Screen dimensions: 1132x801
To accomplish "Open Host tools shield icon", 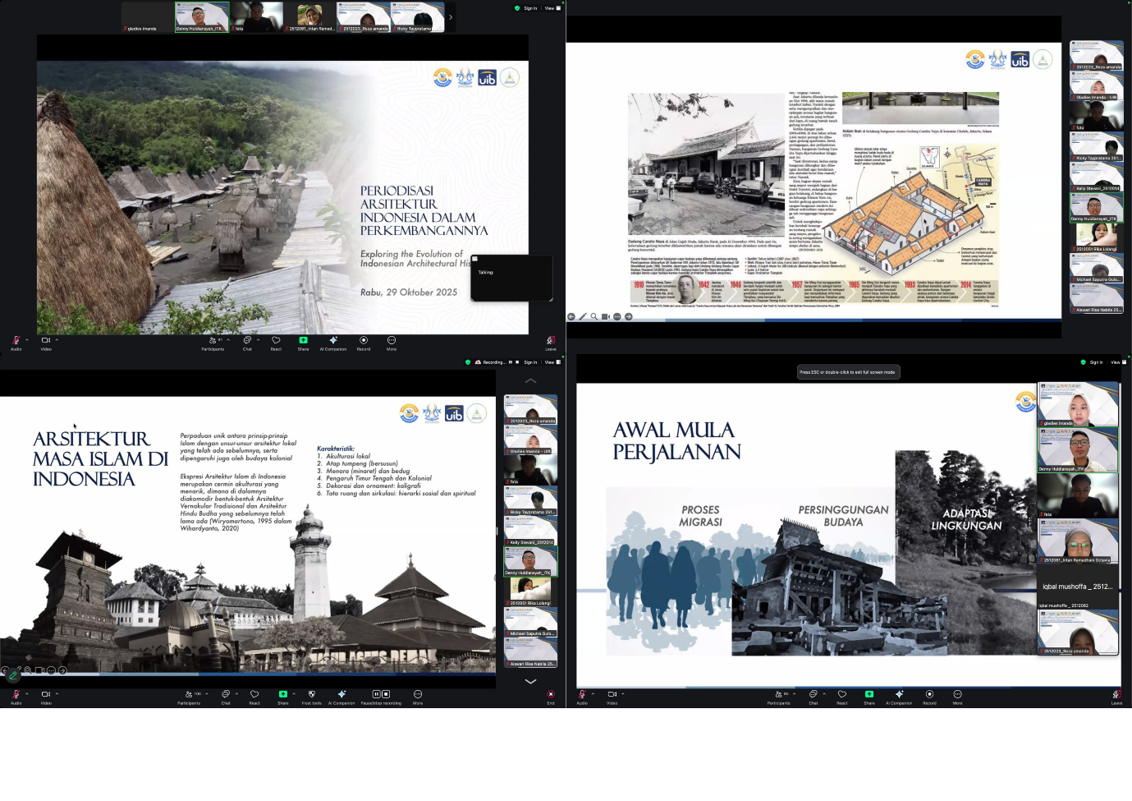I will point(311,694).
